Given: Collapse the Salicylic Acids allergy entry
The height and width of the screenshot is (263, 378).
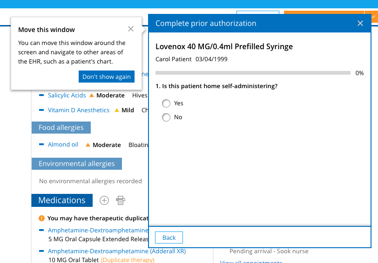Looking at the screenshot, I should pyautogui.click(x=41, y=96).
